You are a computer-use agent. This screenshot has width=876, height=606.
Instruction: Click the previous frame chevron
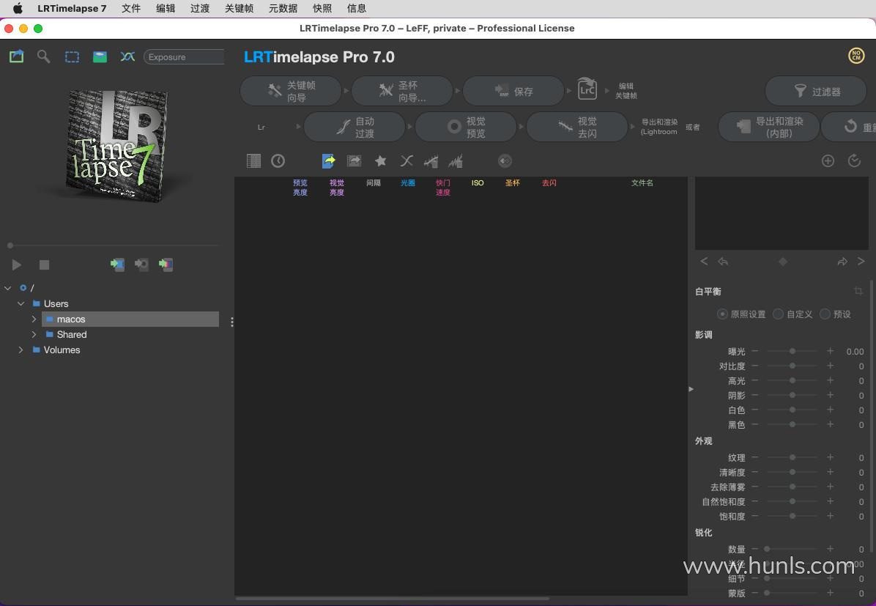(704, 261)
